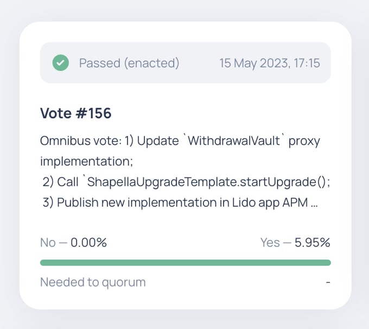Select the ShapellaUpgradeTemplate.startUpgrade() call text
Image resolution: width=369 pixels, height=329 pixels.
207,182
